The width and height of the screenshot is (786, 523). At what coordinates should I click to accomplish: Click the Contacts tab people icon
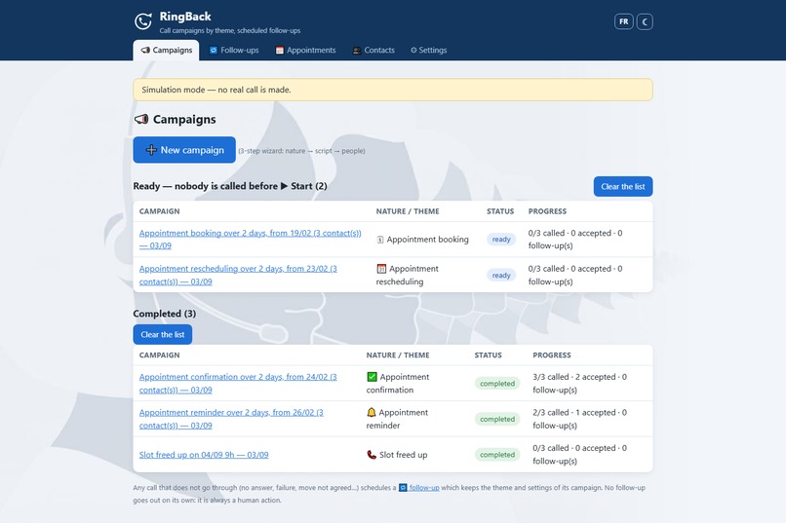tap(357, 50)
